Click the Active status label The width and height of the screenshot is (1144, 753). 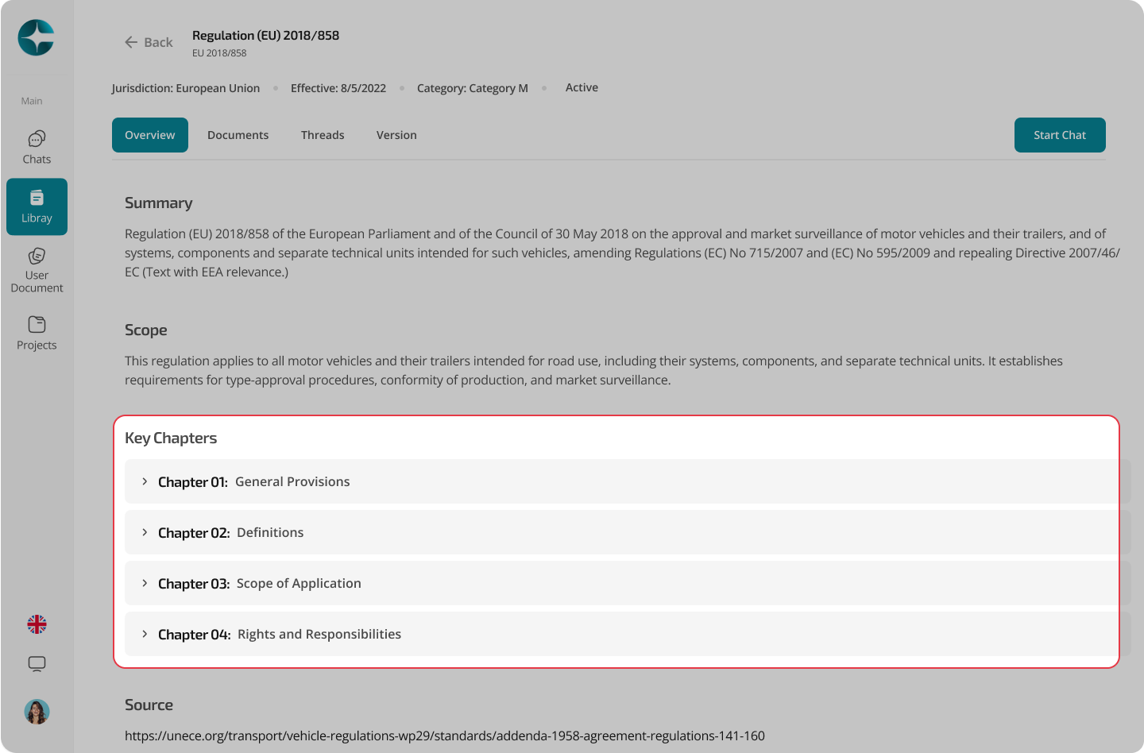(582, 87)
